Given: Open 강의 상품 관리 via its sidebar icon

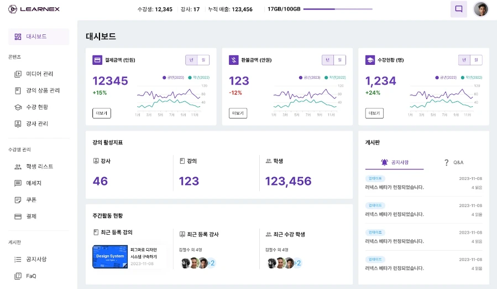Looking at the screenshot, I should pos(18,90).
